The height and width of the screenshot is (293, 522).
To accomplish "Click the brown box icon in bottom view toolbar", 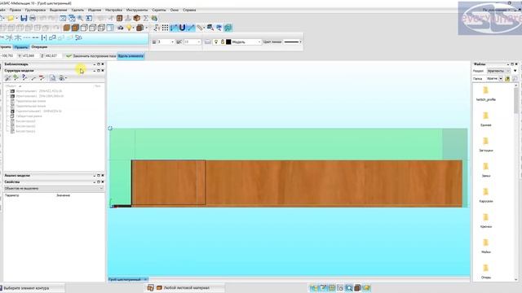I will (x=357, y=287).
